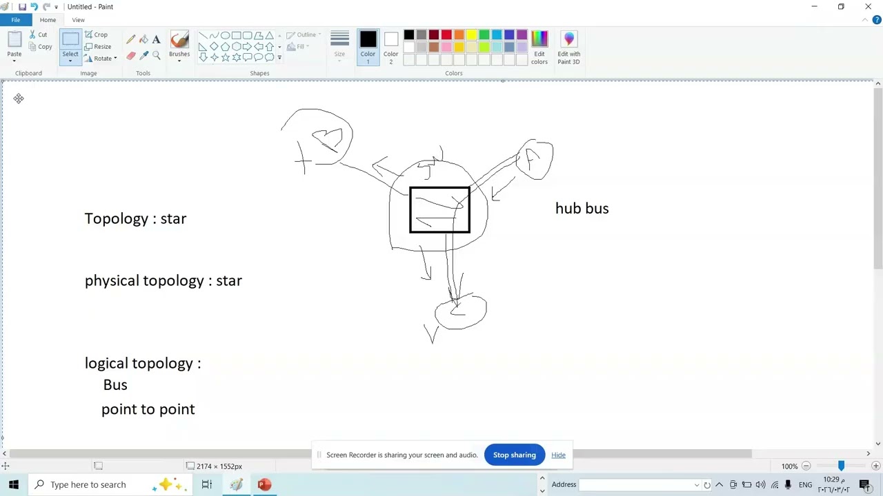Click the Hide link on sharing bar
This screenshot has width=883, height=496.
pos(558,455)
